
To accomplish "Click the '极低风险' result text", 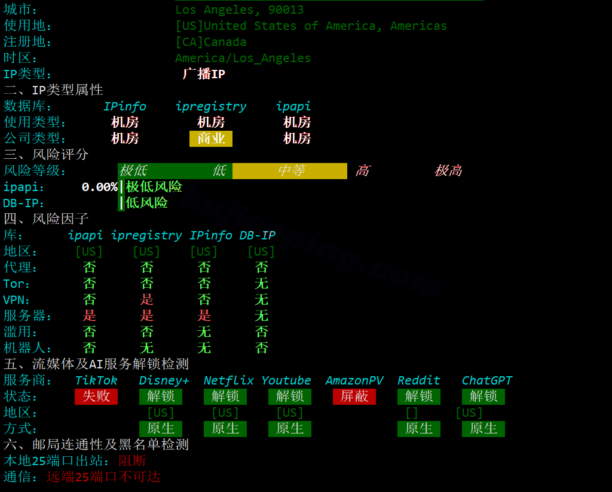I will [x=154, y=187].
